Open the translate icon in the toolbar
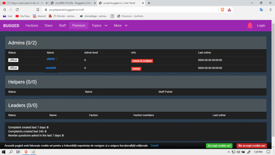This screenshot has width=275, height=155. tap(261, 10)
